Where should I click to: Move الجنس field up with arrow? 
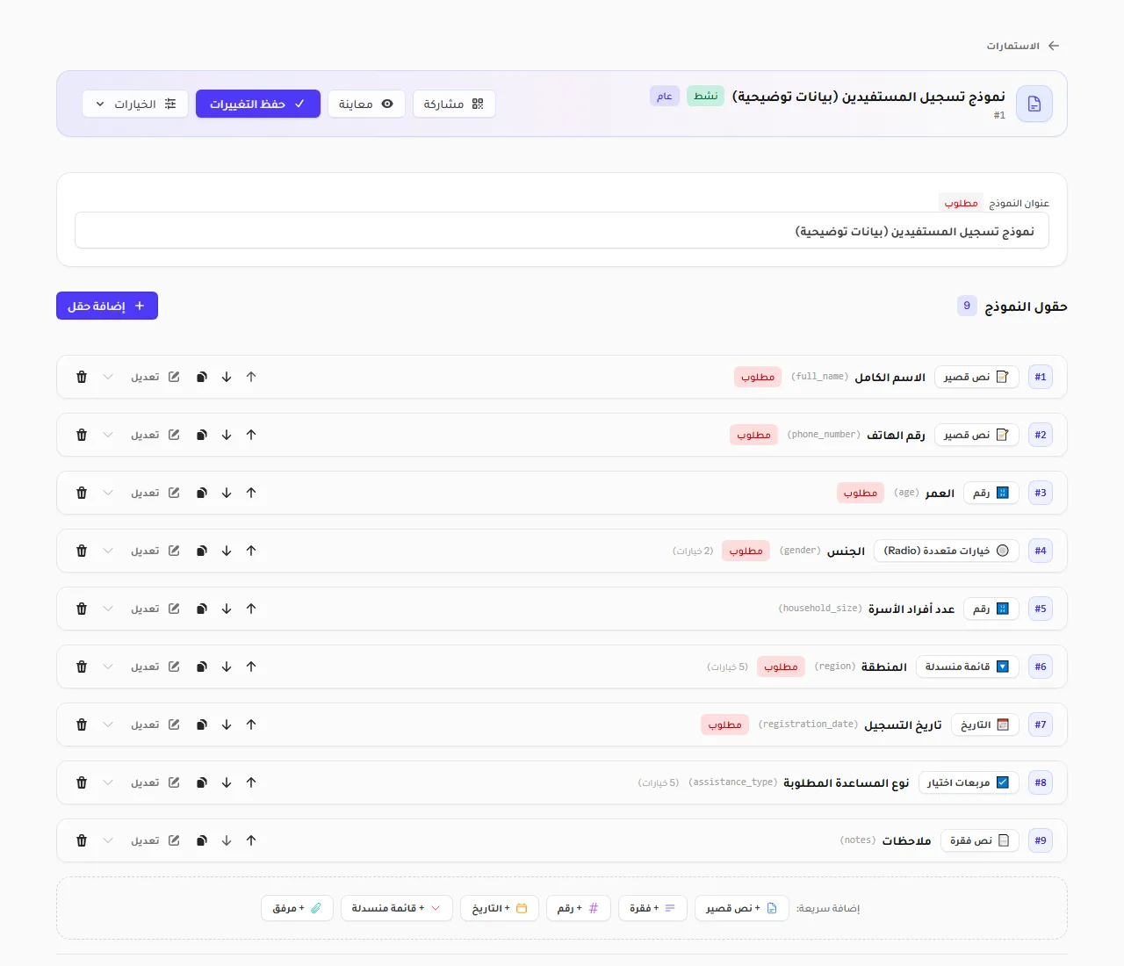click(x=251, y=551)
